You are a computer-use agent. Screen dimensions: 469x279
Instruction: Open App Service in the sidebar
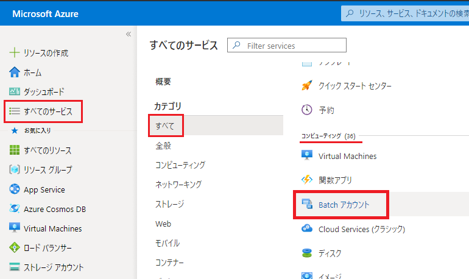click(44, 189)
